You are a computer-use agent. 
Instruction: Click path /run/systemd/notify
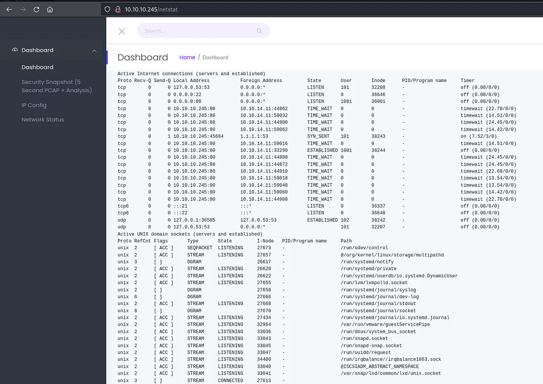tap(367, 262)
